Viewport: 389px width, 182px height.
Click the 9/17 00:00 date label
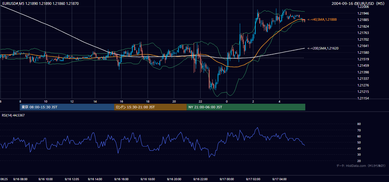(x=226, y=179)
